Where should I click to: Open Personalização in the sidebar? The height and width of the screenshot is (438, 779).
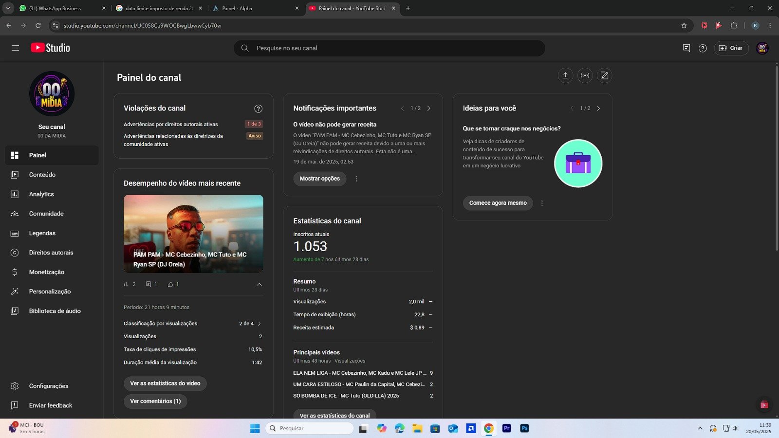pyautogui.click(x=52, y=292)
